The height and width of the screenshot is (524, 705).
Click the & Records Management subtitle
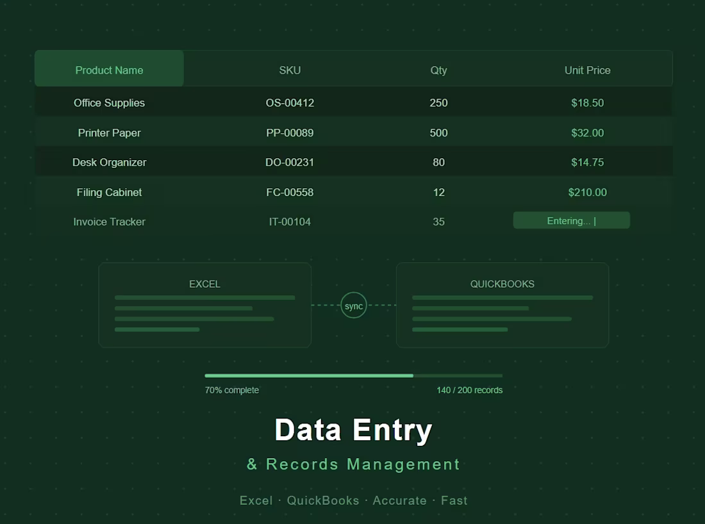point(353,464)
